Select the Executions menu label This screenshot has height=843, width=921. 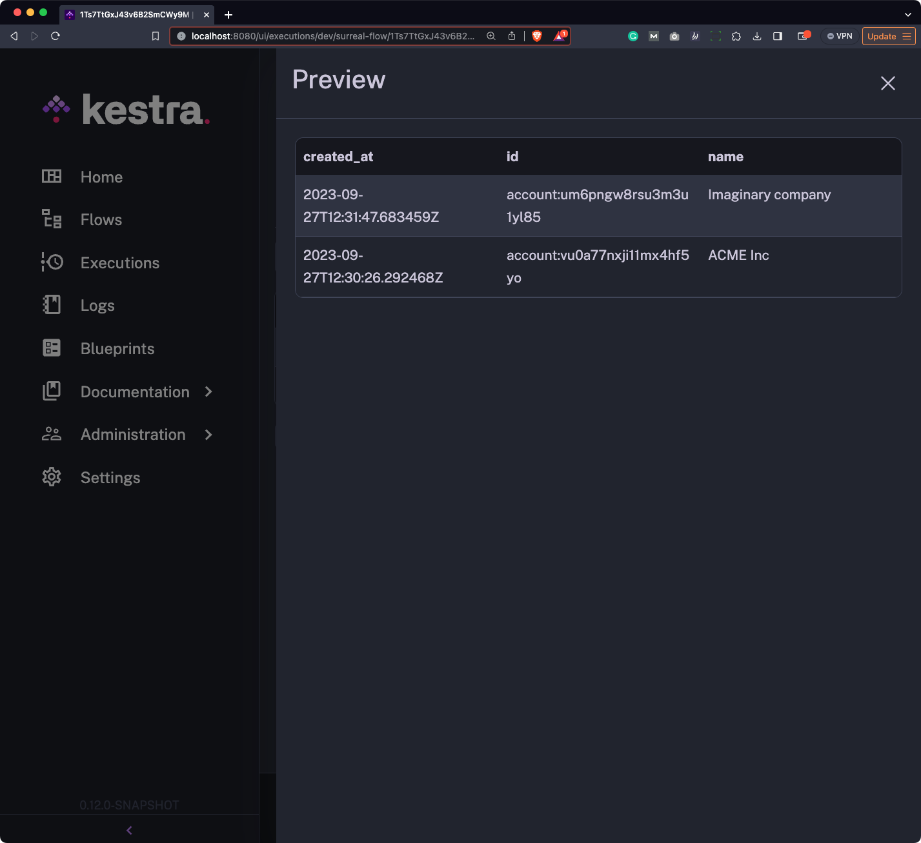coord(120,263)
